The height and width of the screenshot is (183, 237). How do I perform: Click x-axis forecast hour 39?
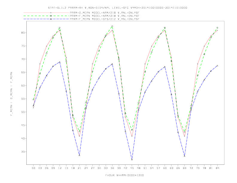pyautogui.click(x=119, y=168)
